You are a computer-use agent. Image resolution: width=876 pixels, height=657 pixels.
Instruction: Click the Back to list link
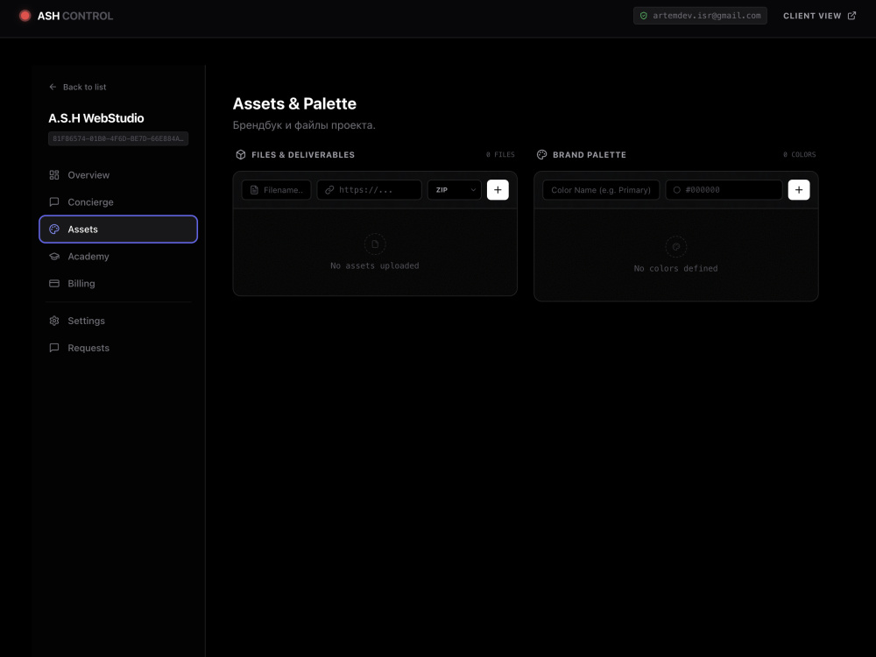(78, 87)
